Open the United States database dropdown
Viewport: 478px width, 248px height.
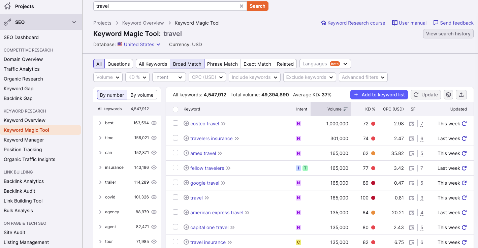pyautogui.click(x=139, y=44)
